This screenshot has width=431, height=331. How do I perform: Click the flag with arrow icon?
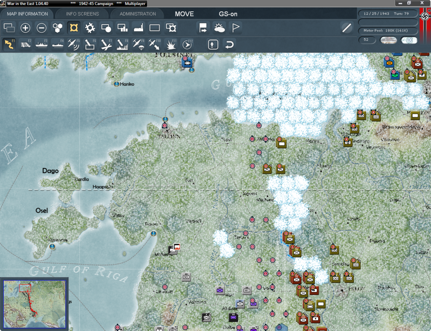tap(203, 28)
